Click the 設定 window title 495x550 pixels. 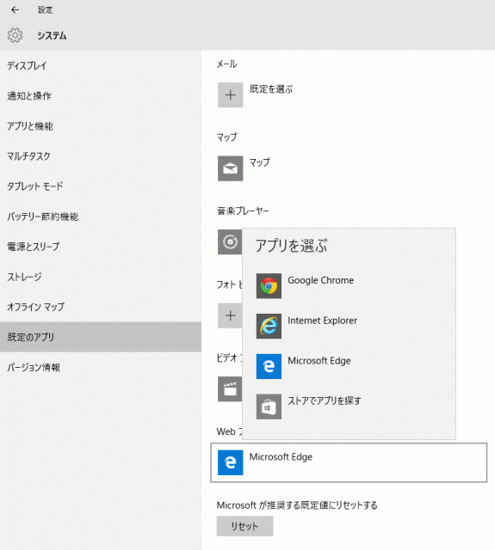point(45,9)
